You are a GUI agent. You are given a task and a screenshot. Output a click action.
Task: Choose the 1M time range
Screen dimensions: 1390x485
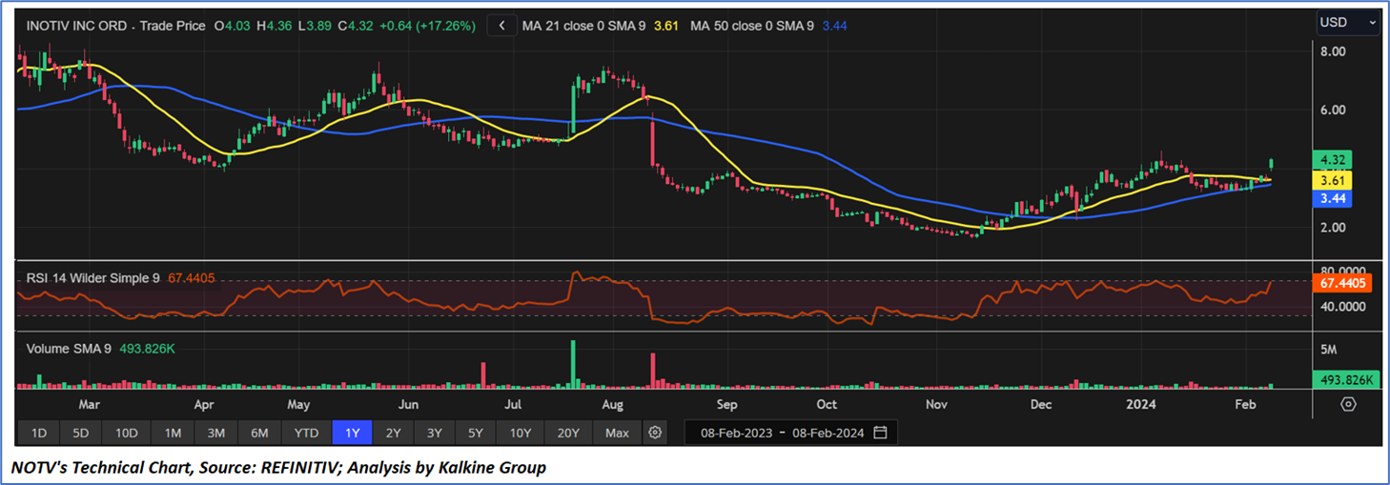click(173, 433)
